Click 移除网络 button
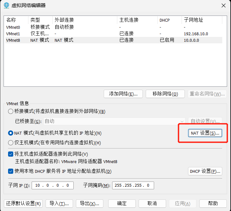Image resolution: width=231 pixels, height=211 pixels. tap(165, 94)
